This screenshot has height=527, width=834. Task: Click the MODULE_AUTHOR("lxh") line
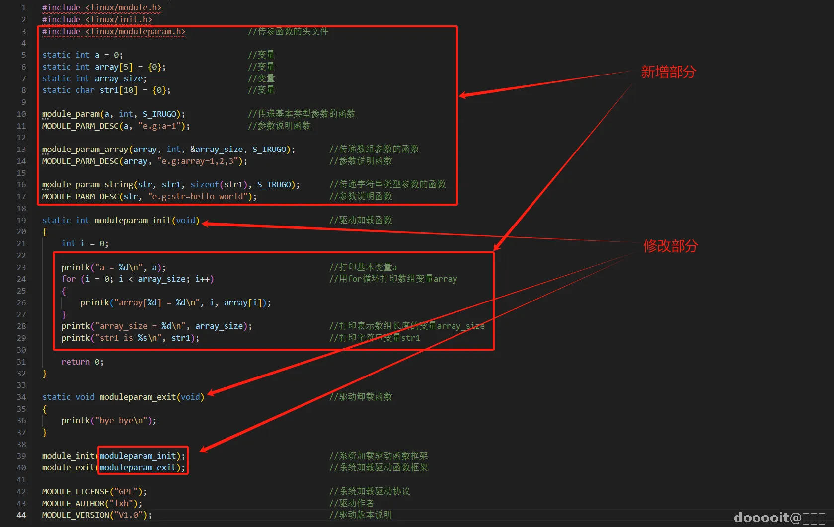click(92, 503)
